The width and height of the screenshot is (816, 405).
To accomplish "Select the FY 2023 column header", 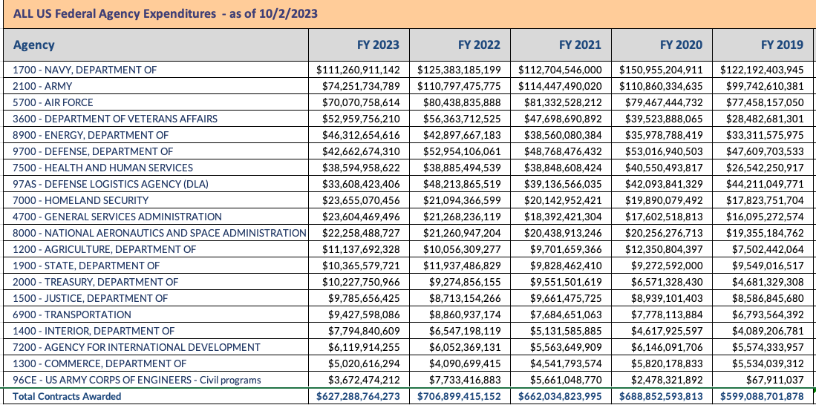I will pos(359,45).
